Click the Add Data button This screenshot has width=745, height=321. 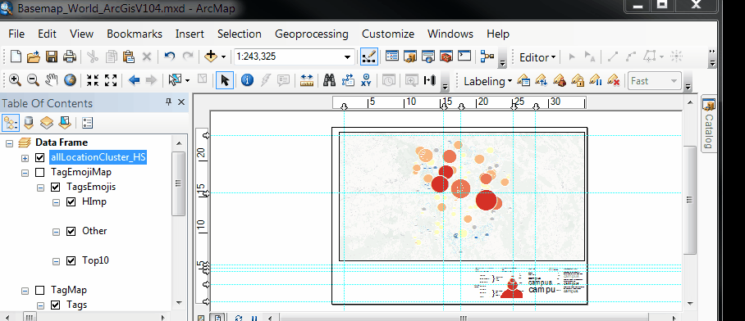[x=211, y=57]
